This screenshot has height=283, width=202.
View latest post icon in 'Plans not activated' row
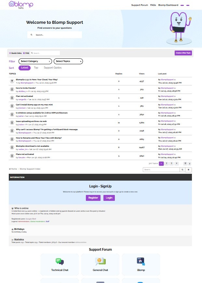tap(175, 154)
